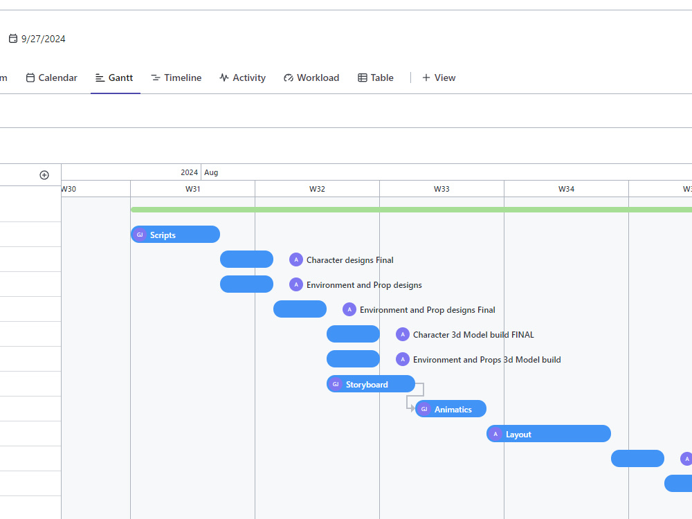Viewport: 692px width, 519px height.
Task: Click the Aug month header
Action: point(211,172)
